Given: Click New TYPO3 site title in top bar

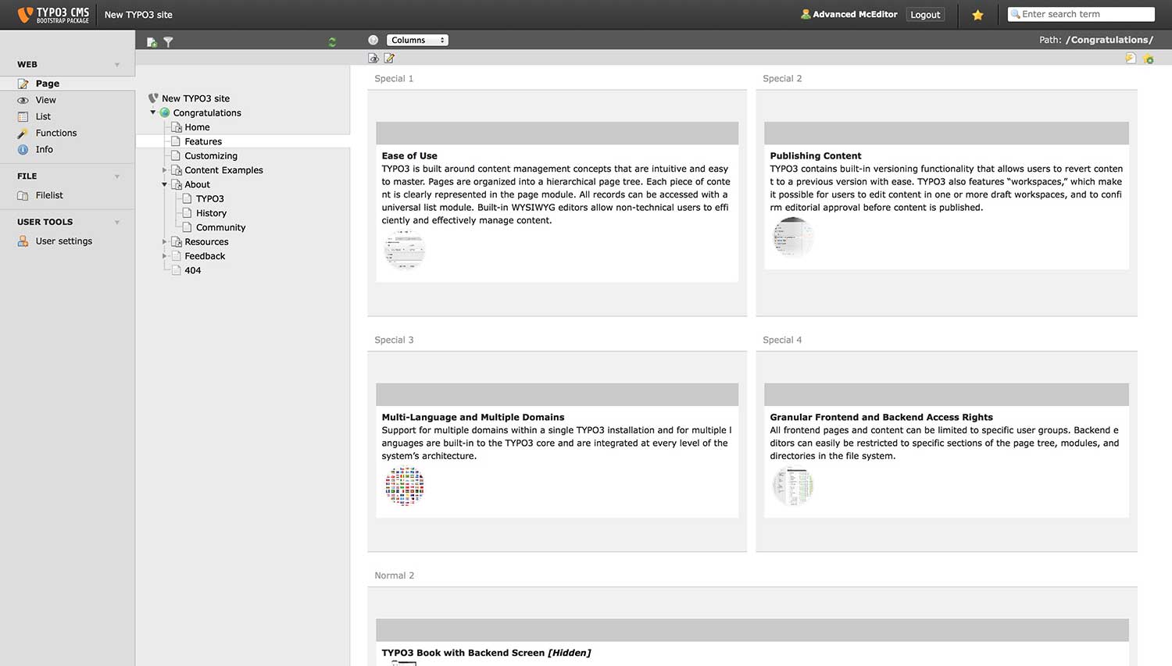Looking at the screenshot, I should (138, 15).
